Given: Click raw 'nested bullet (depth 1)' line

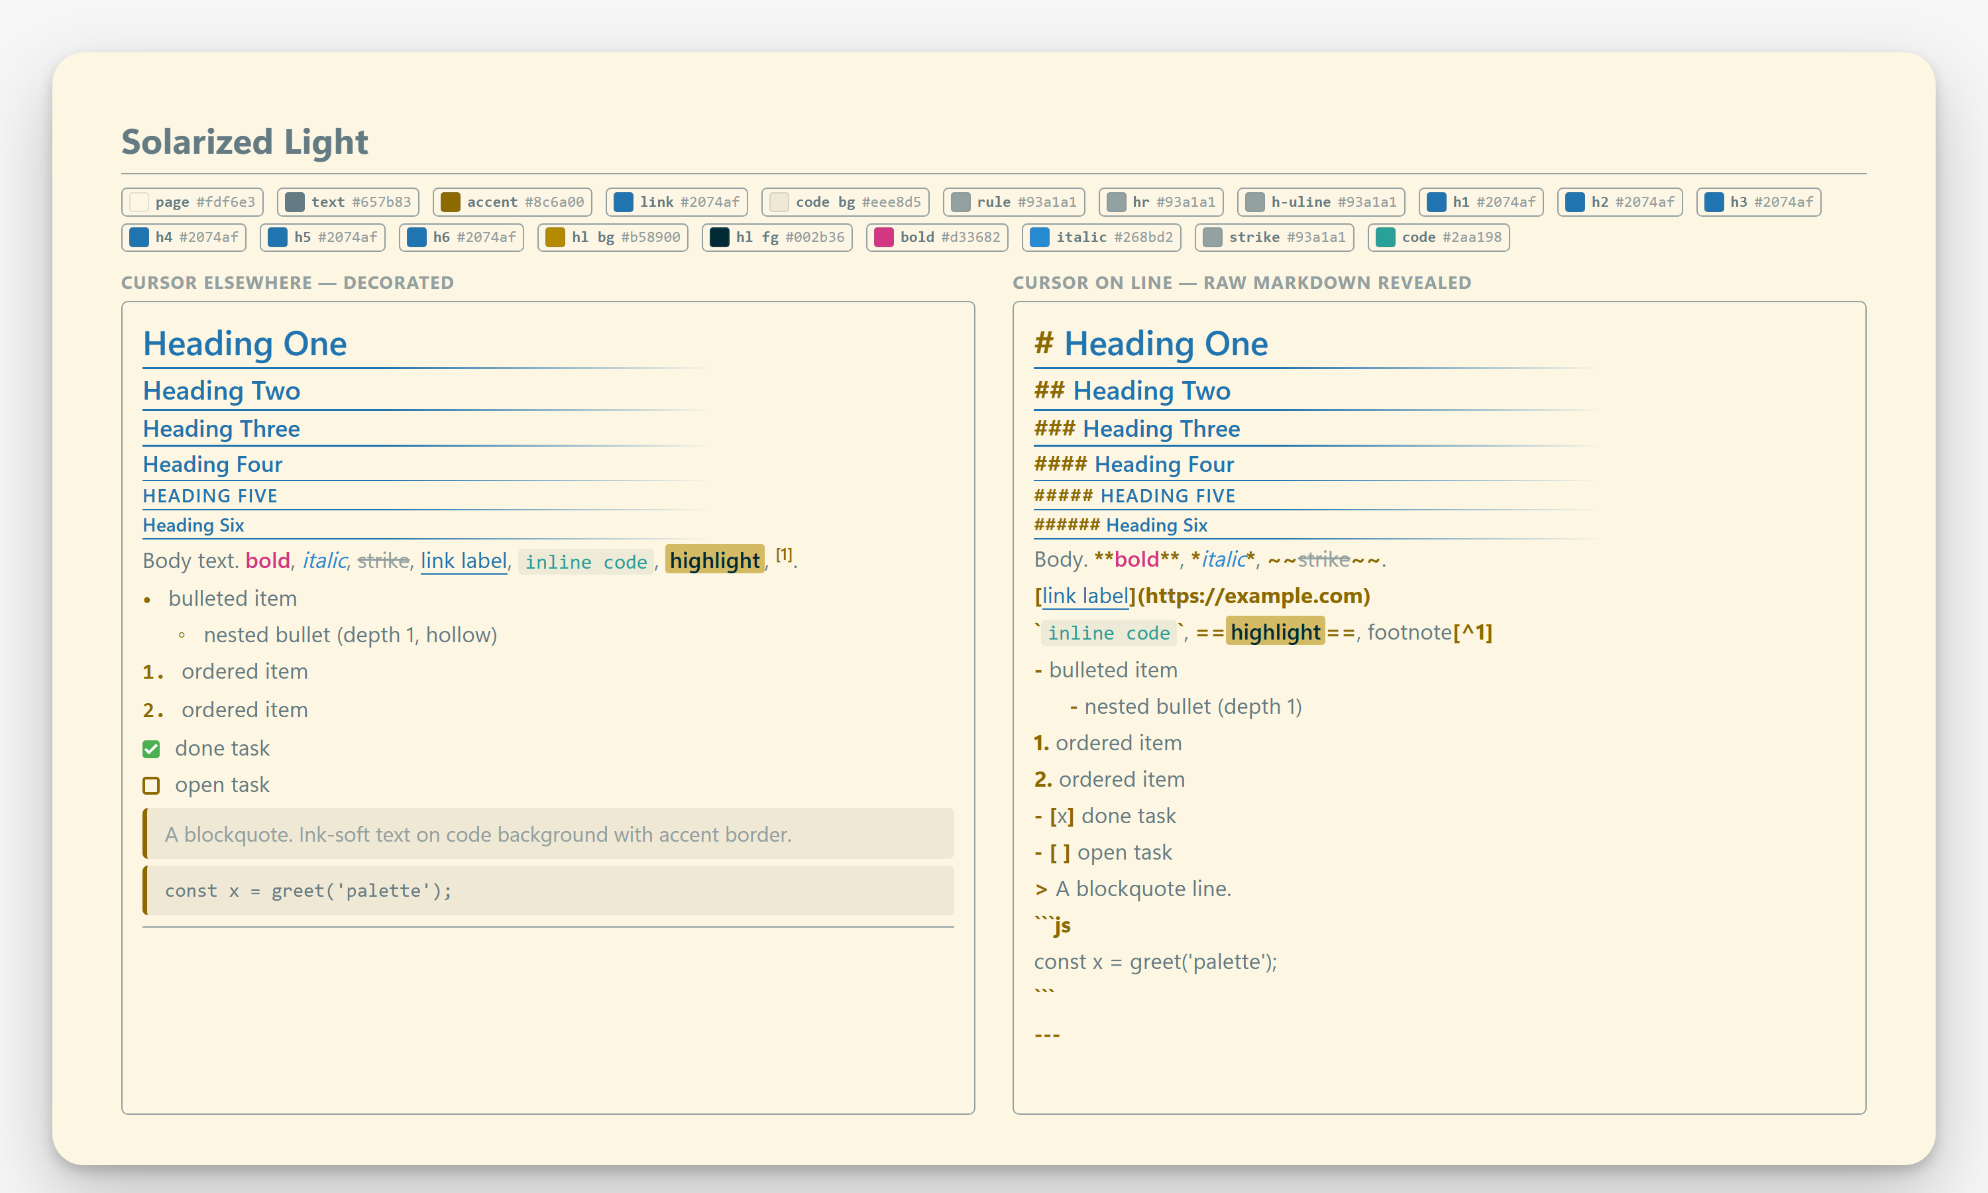Looking at the screenshot, I should point(1186,707).
